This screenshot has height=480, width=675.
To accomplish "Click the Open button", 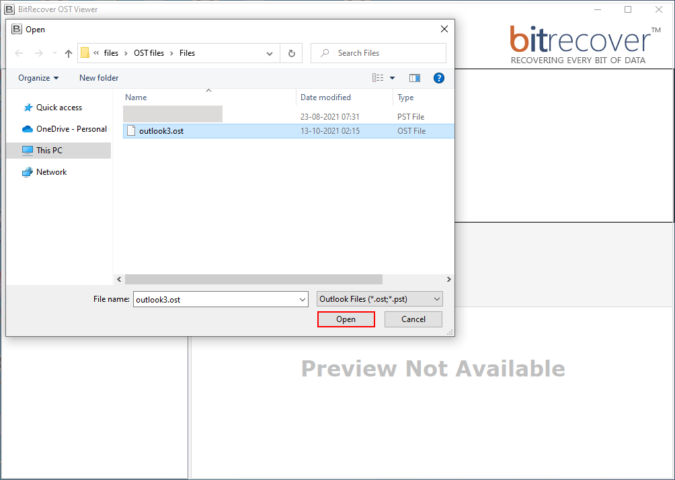I will pyautogui.click(x=346, y=319).
